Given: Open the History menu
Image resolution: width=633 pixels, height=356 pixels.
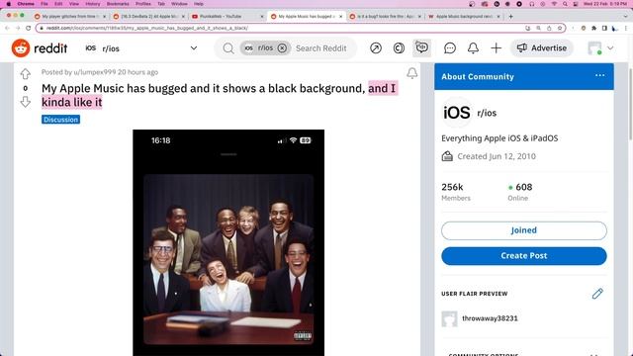Looking at the screenshot, I should click(x=92, y=4).
